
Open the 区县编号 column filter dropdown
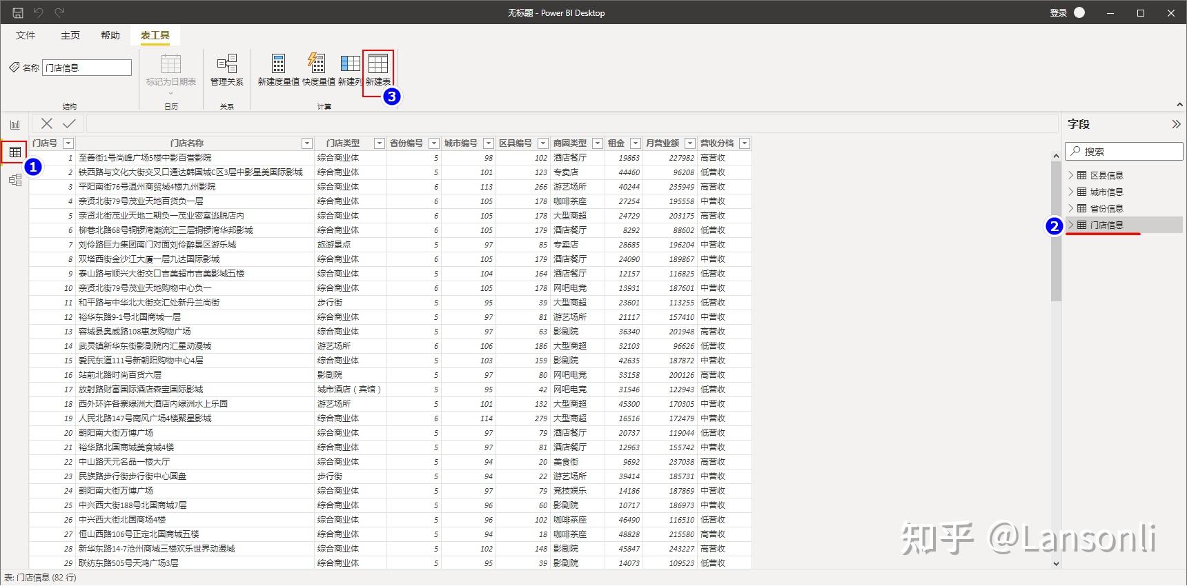click(542, 143)
